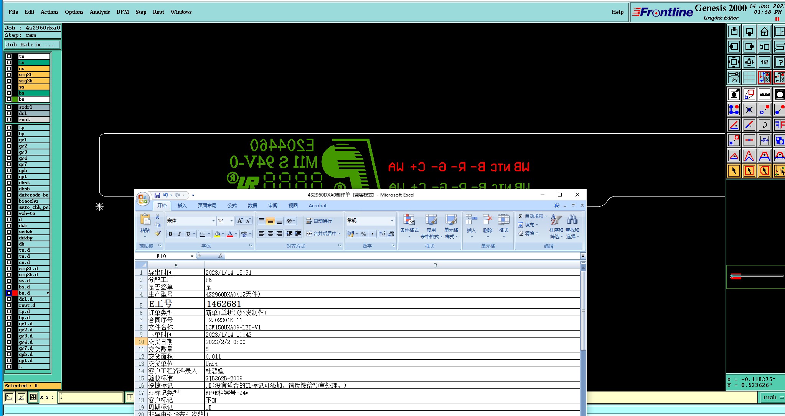The image size is (785, 416).
Task: Toggle the checkbox for layer 'bo.d'
Action: coord(9,293)
